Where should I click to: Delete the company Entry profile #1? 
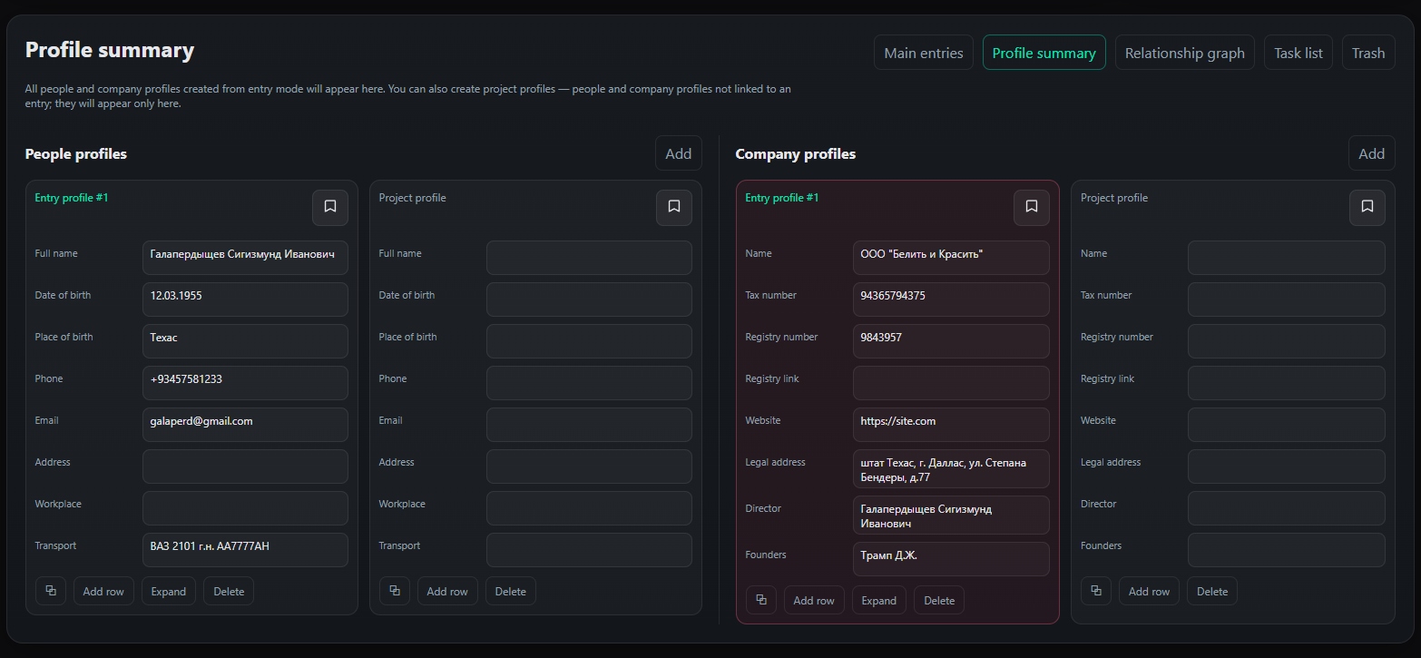[x=939, y=600]
